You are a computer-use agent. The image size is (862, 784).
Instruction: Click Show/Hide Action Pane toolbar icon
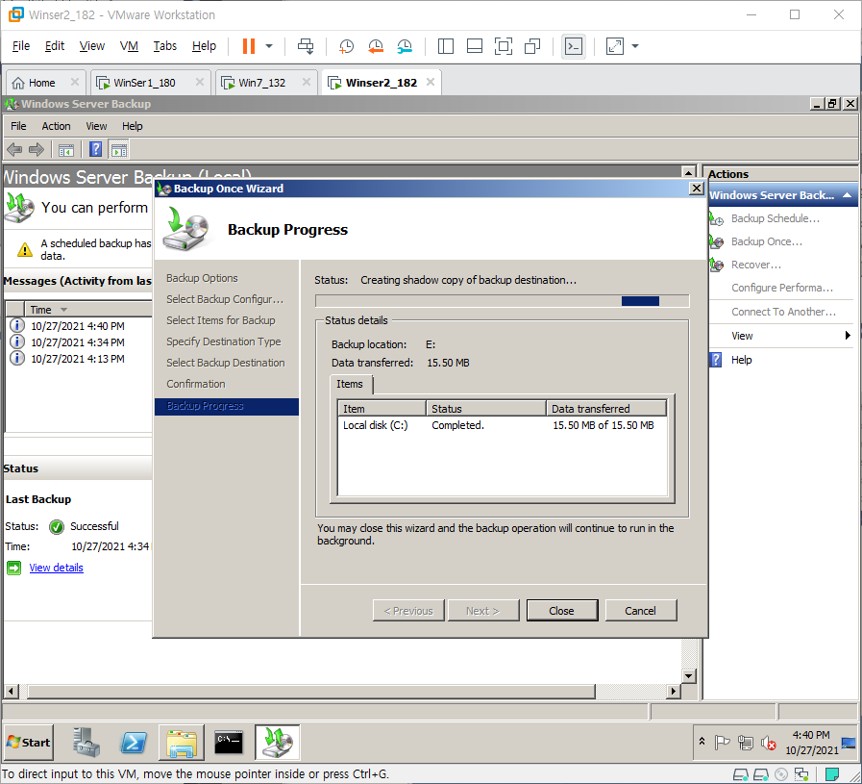[119, 150]
